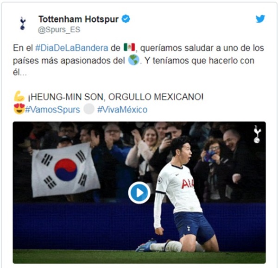Open the #VamosSpurs hashtag

(52, 110)
